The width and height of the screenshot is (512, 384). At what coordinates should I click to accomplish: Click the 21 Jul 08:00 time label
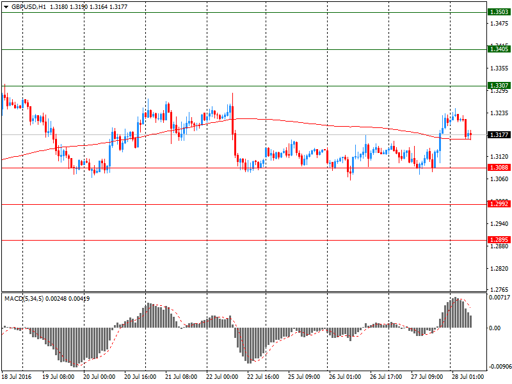tap(181, 377)
